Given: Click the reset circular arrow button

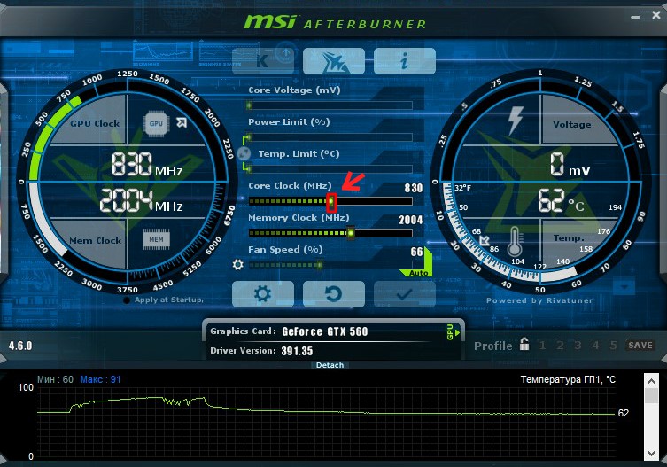Looking at the screenshot, I should click(x=333, y=293).
